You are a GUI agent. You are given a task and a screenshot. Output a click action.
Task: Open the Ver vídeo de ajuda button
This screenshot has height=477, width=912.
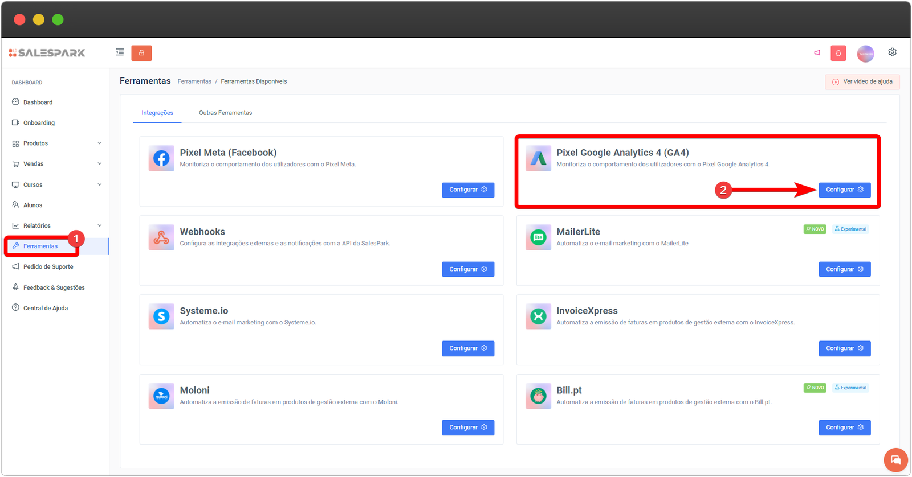[862, 82]
